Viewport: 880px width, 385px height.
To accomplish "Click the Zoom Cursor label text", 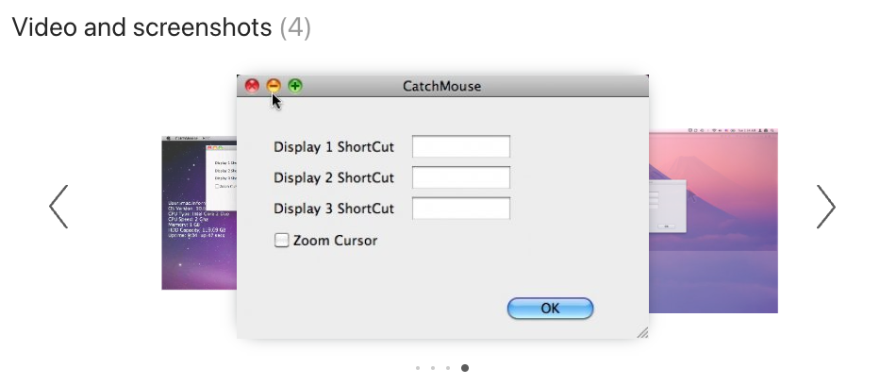I will (x=335, y=241).
